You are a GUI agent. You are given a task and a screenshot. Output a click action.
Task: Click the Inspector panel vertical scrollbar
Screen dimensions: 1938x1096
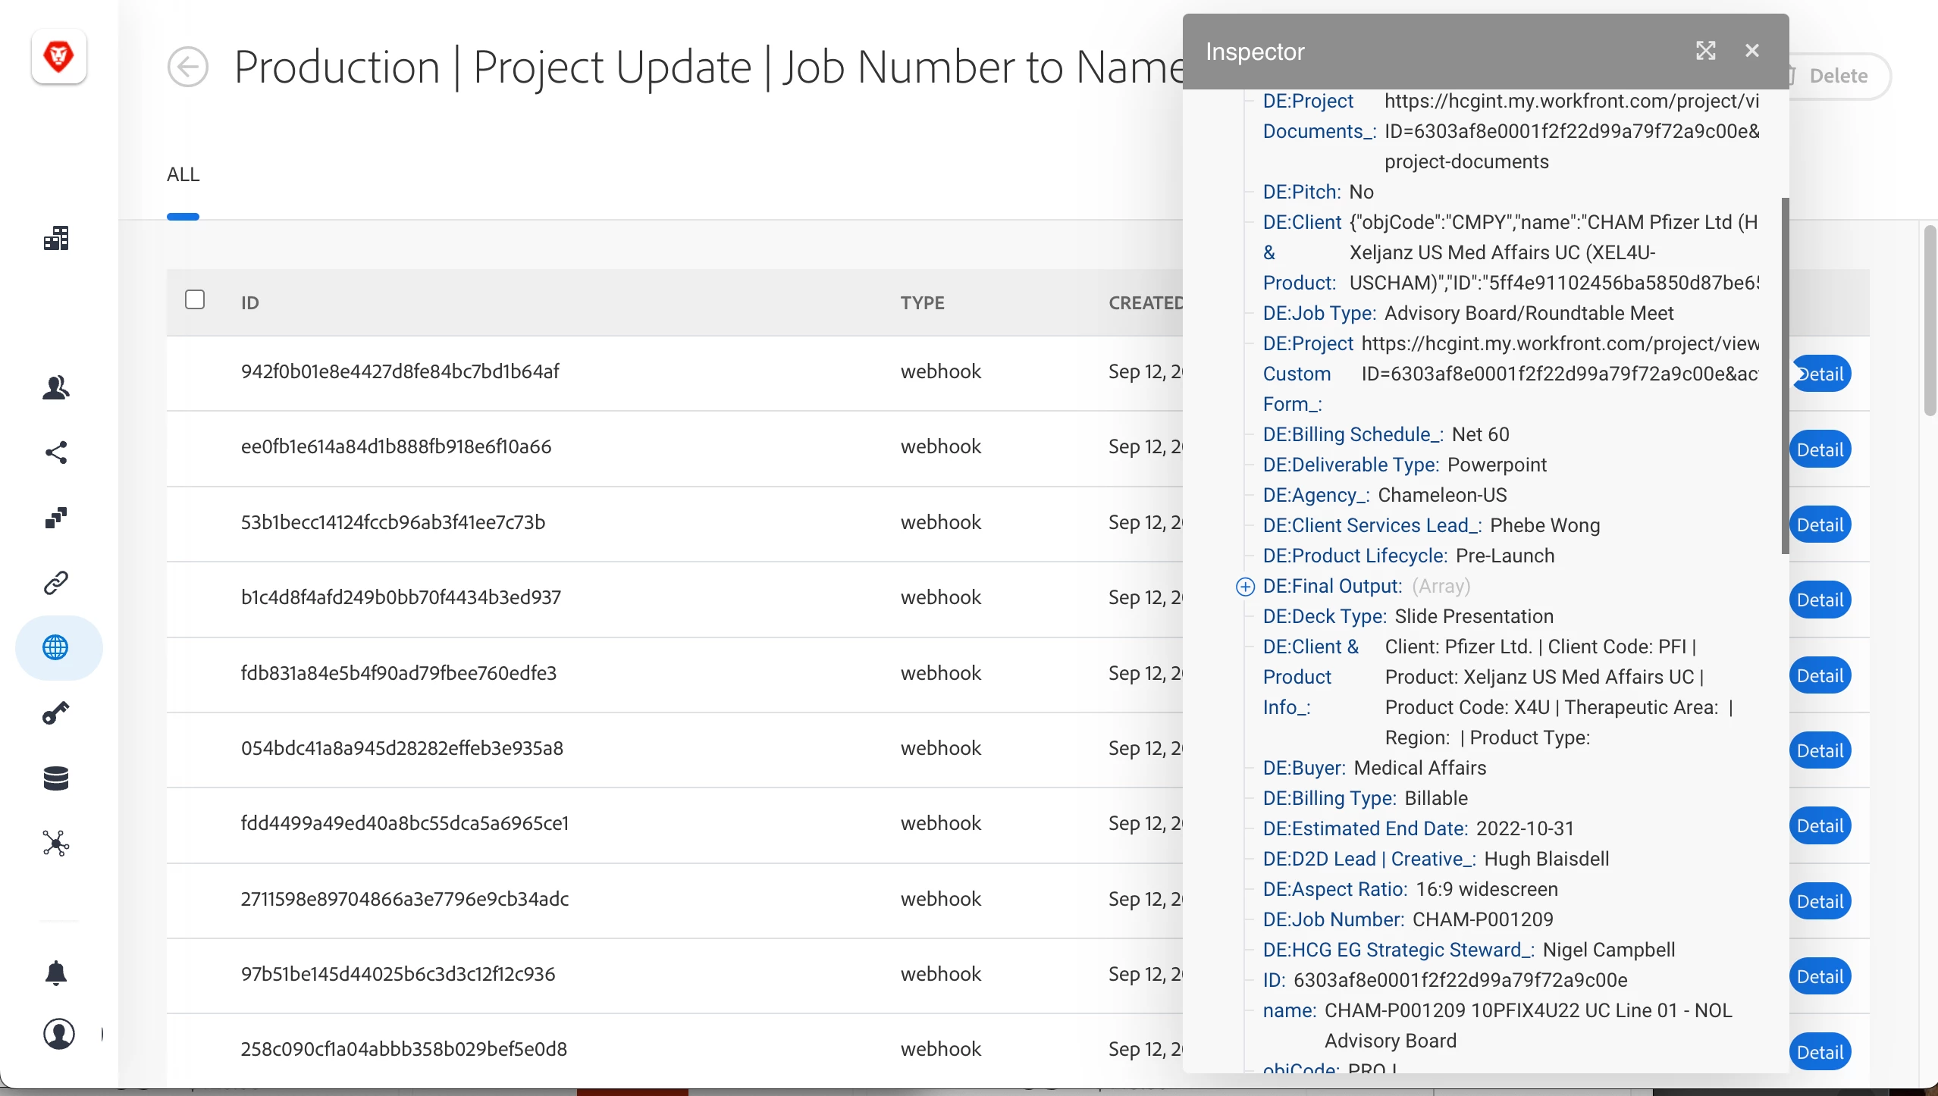tap(1785, 375)
